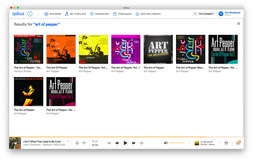Screen dimensions: 253x161
Task: Click the Favourites heart icon in navigation
Action: click(x=92, y=14)
